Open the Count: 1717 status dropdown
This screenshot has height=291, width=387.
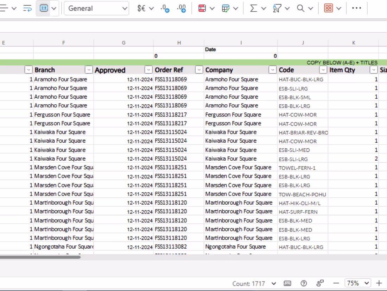coord(274,283)
